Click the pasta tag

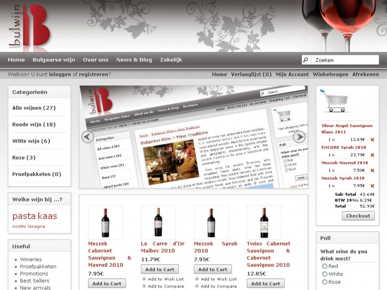(24, 216)
